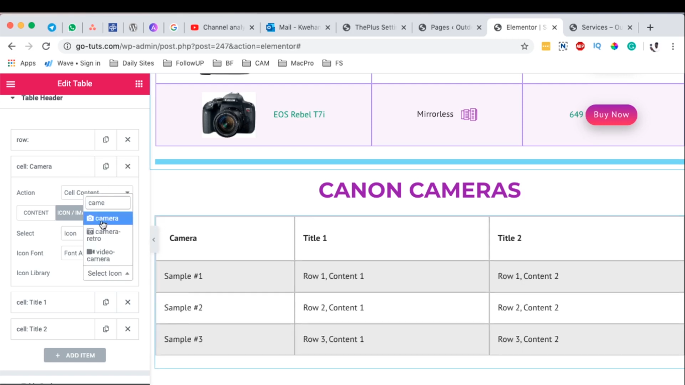Viewport: 685px width, 385px height.
Task: Open the Grammarly extension icon
Action: pyautogui.click(x=631, y=46)
